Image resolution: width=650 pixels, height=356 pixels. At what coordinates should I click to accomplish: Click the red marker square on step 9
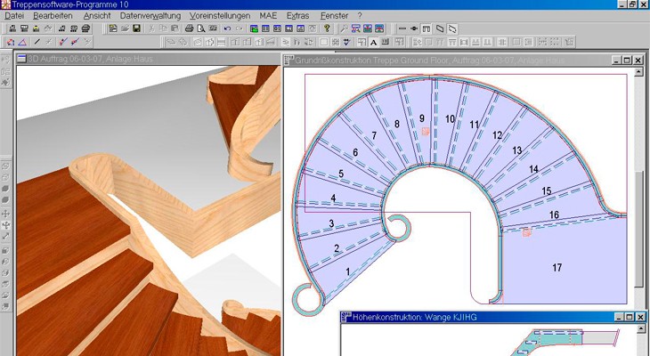click(x=426, y=132)
